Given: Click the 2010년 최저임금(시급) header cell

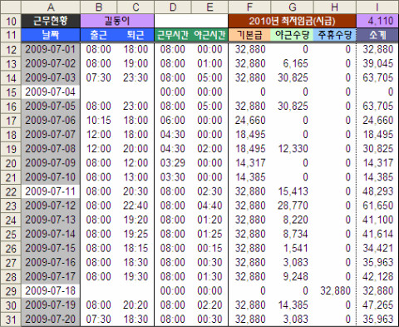Looking at the screenshot, I should (292, 21).
